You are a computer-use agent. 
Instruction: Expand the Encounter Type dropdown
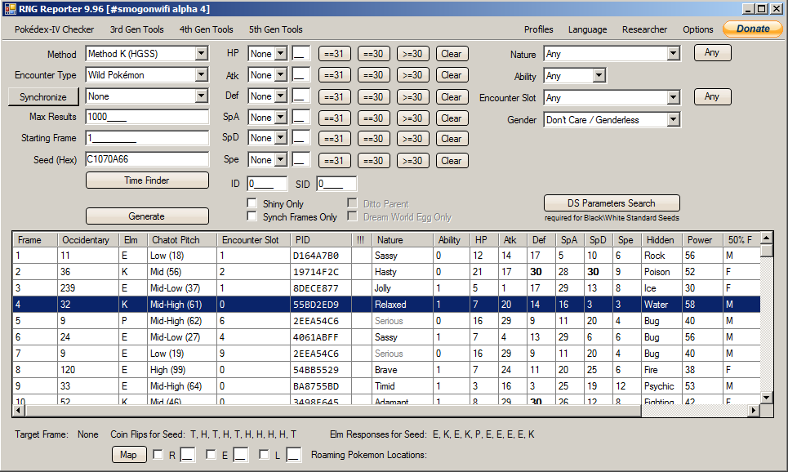tap(202, 75)
